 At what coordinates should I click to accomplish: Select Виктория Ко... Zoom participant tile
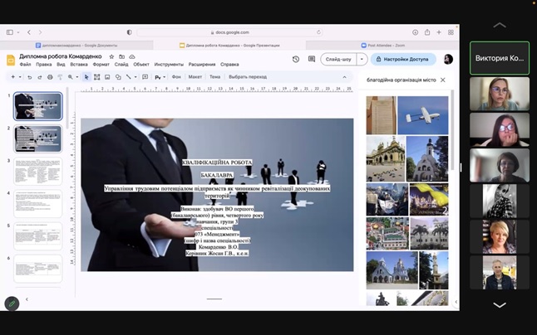[500, 58]
